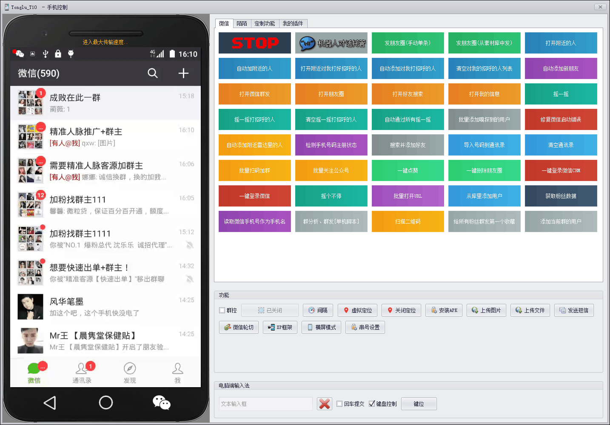Click in the 文本输入框 text field
The image size is (610, 425).
[x=266, y=404]
